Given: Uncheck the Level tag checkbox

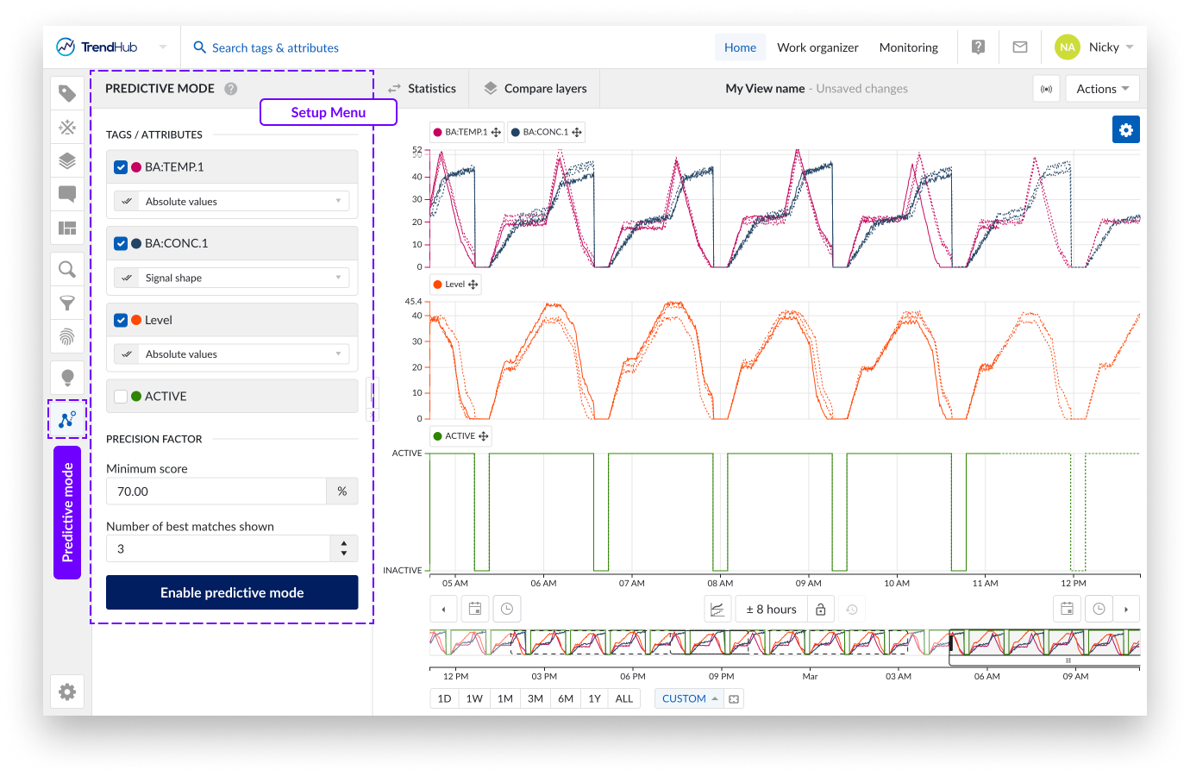Looking at the screenshot, I should [121, 320].
